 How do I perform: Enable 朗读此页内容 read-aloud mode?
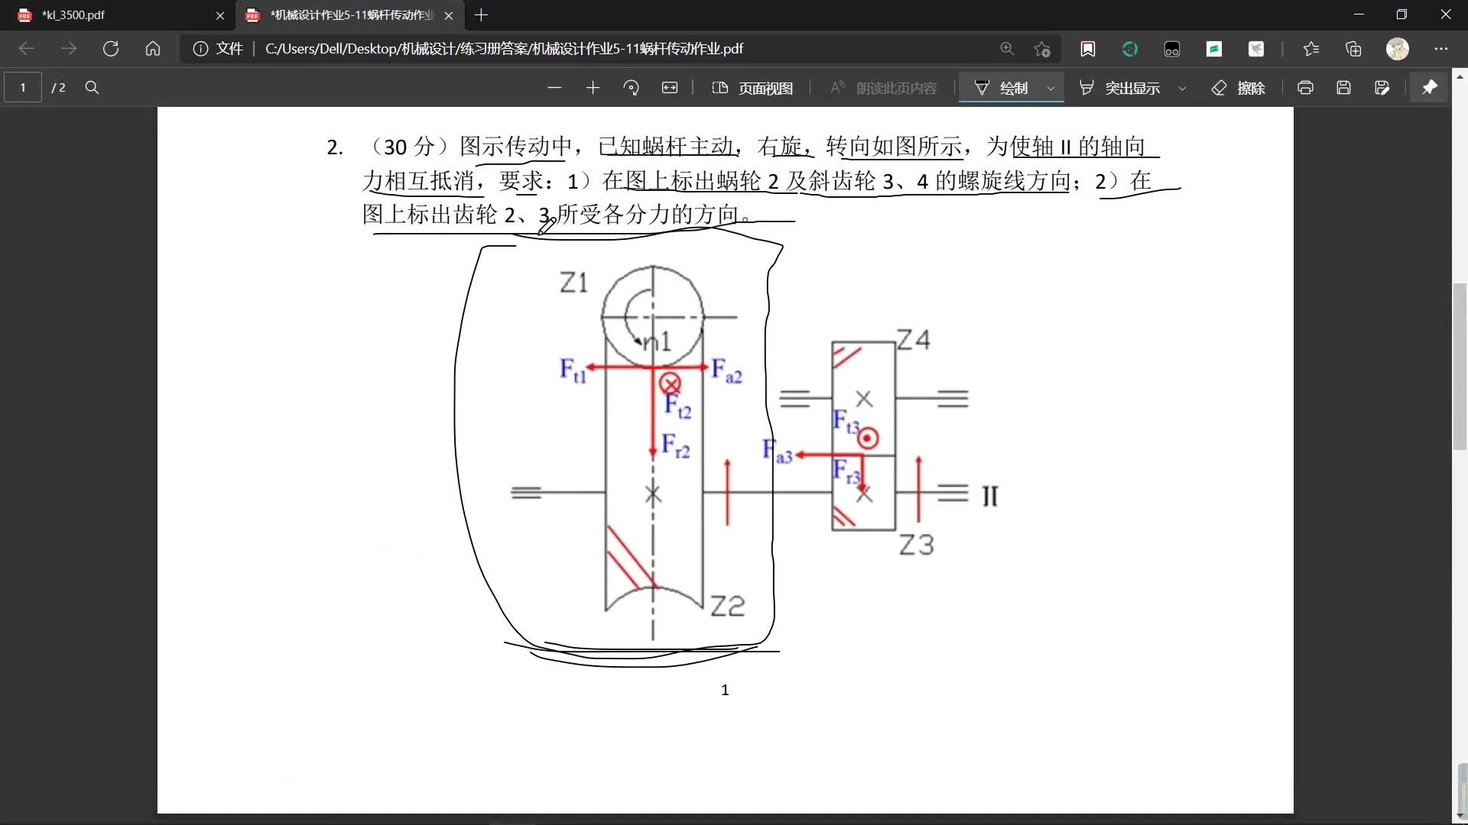(x=883, y=87)
